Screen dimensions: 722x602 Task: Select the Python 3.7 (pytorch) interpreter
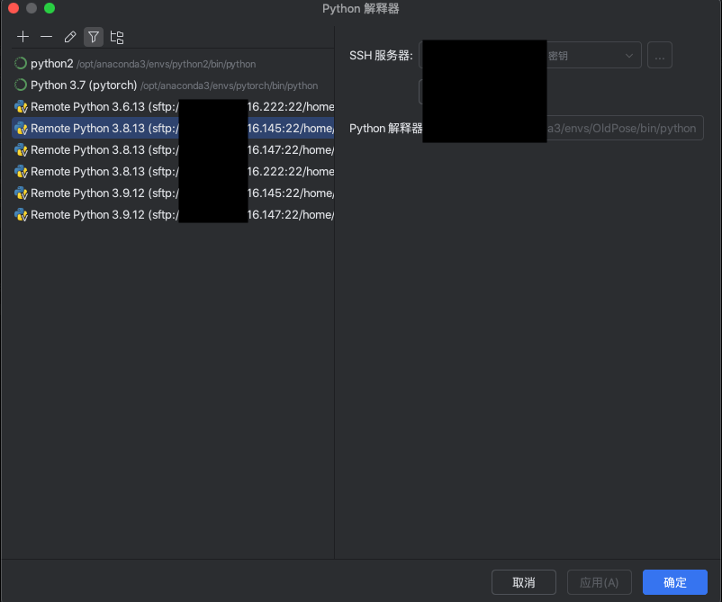point(84,85)
